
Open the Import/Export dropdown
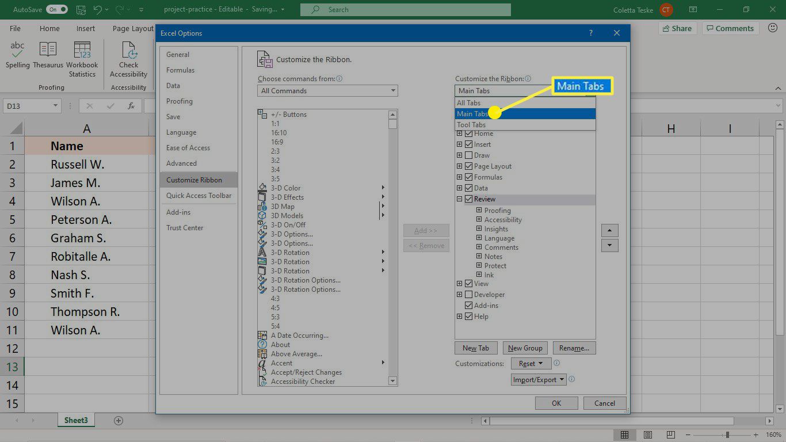coord(539,380)
